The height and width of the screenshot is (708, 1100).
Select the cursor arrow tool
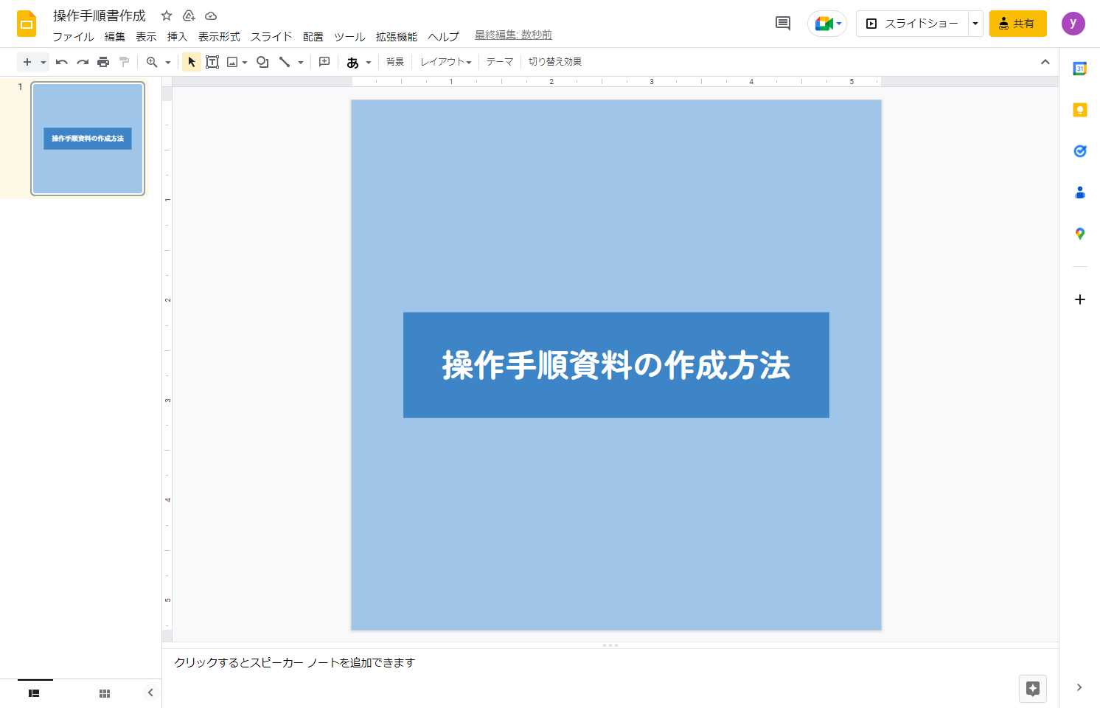click(192, 62)
